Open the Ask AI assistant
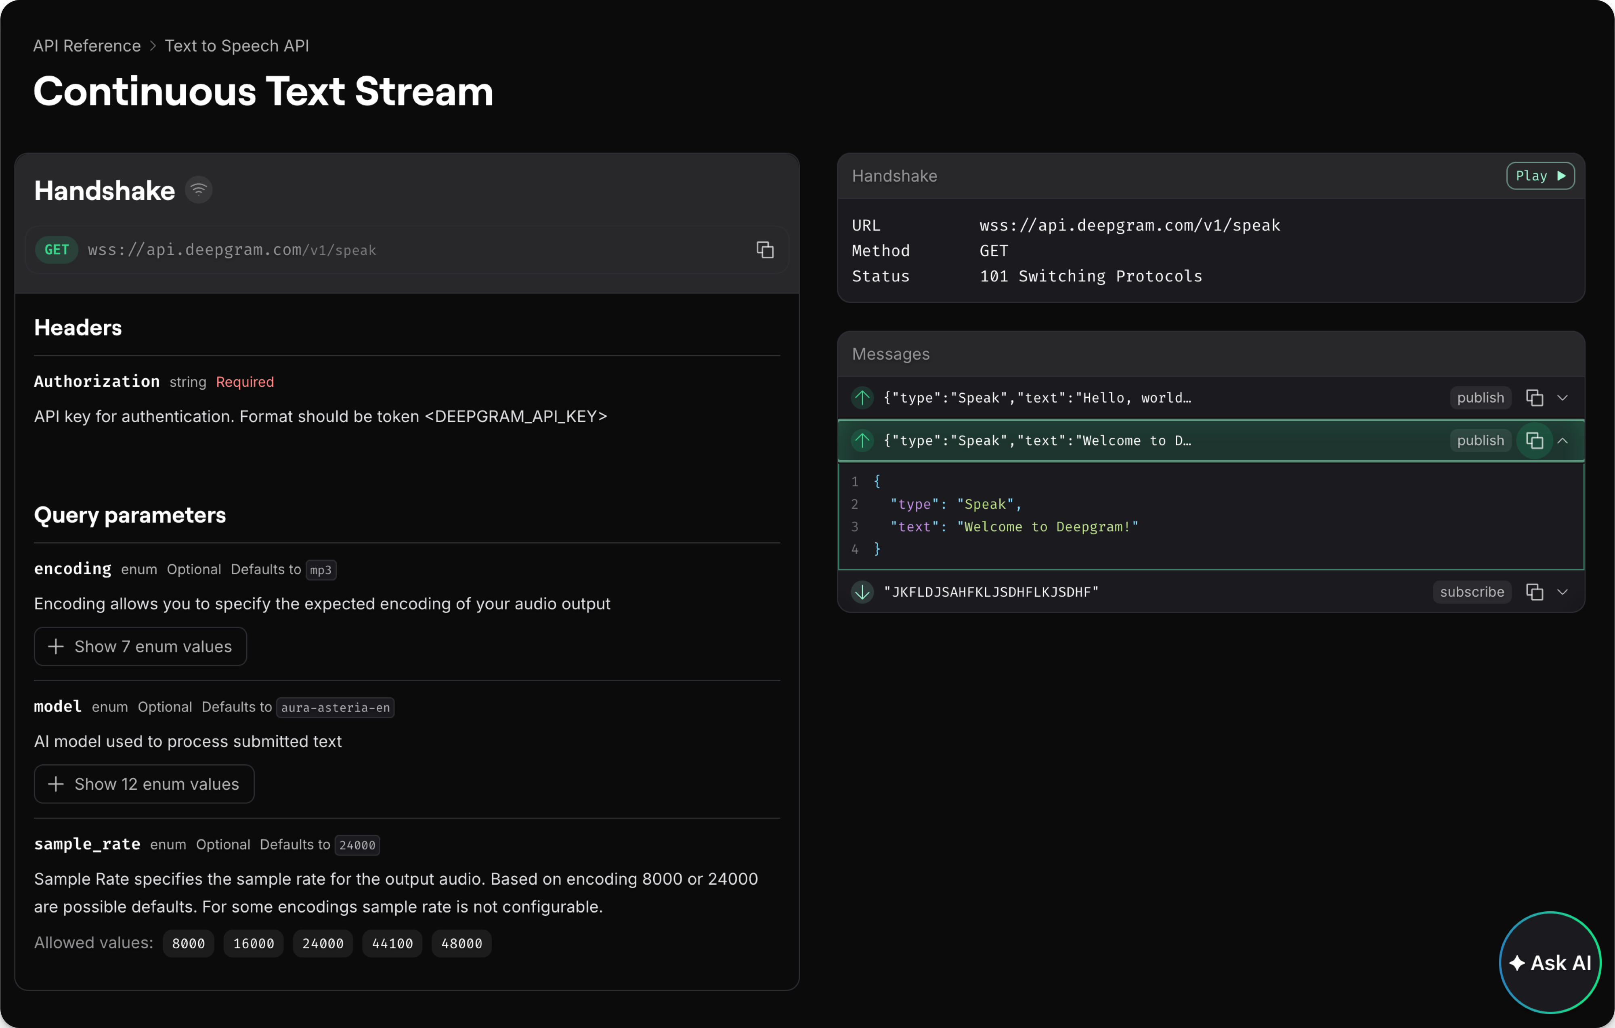The height and width of the screenshot is (1028, 1615). (1550, 963)
